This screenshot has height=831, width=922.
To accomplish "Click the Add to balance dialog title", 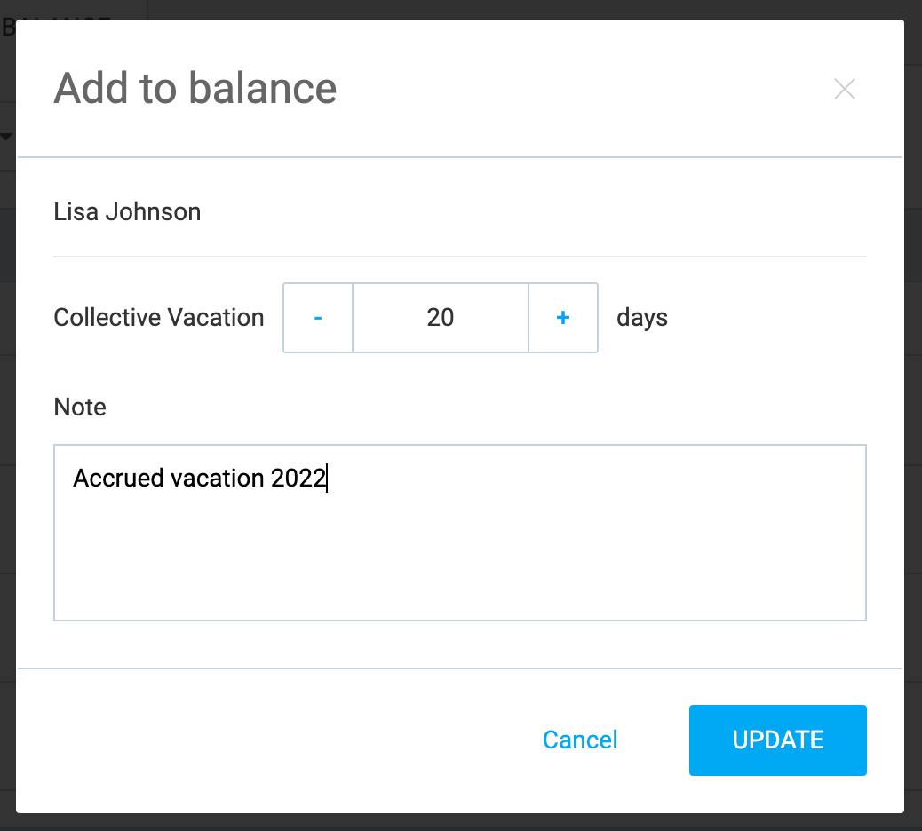I will pos(195,88).
